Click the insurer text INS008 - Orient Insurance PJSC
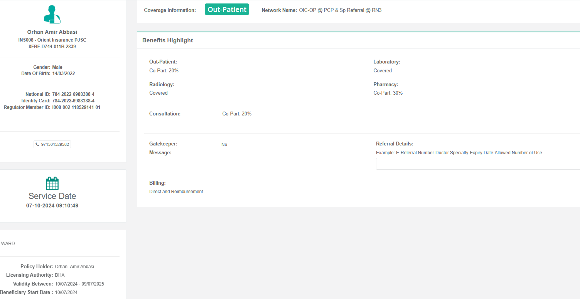This screenshot has width=580, height=299. (x=52, y=40)
